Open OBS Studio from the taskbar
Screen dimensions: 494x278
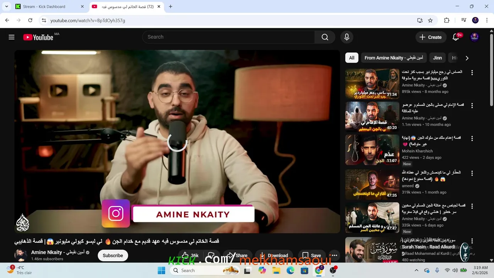tap(333, 271)
